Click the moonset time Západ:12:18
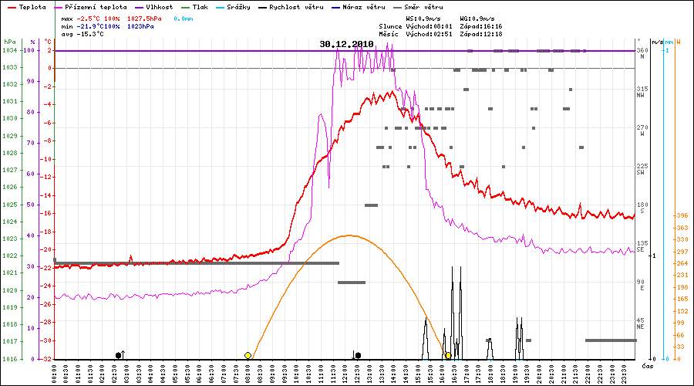The width and height of the screenshot is (694, 386). pos(481,34)
